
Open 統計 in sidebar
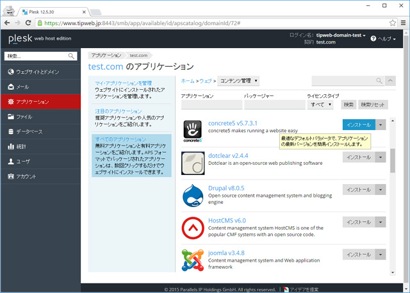point(41,146)
